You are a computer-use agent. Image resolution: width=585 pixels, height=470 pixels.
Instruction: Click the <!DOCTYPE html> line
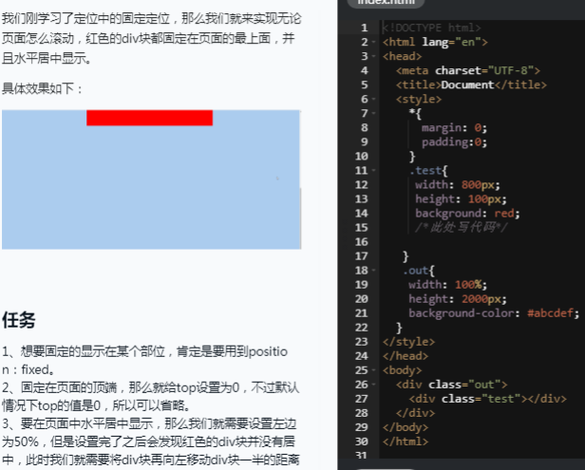(x=432, y=28)
